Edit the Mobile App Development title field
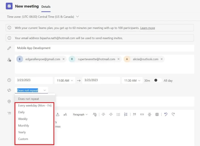This screenshot has height=146, width=200. click(x=104, y=48)
